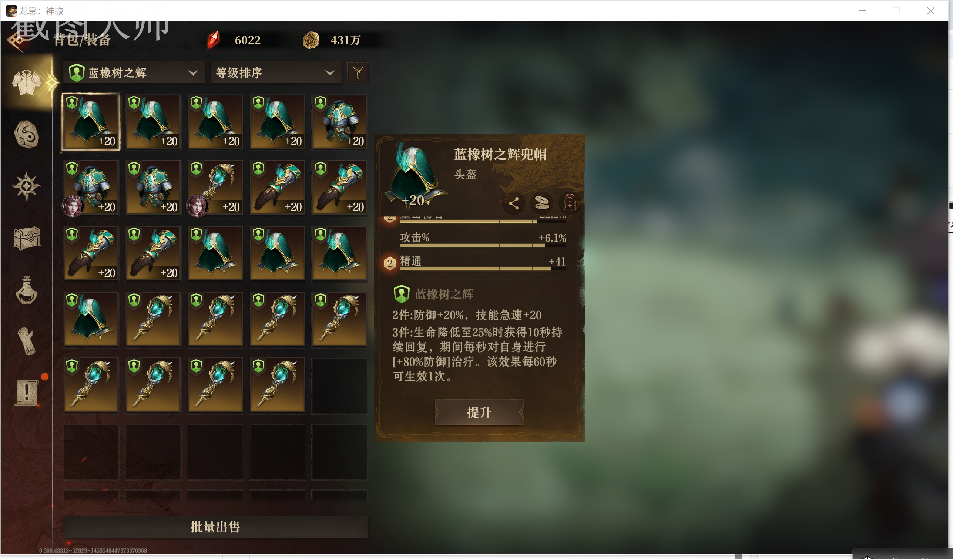Click the 攻击% stat progress bar
Image resolution: width=953 pixels, height=559 pixels.
pos(483,245)
